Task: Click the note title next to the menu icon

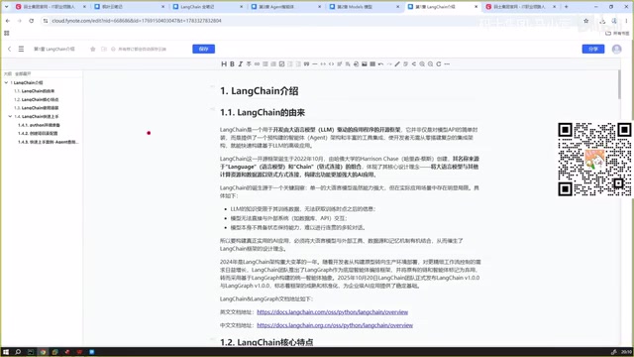Action: click(x=54, y=49)
